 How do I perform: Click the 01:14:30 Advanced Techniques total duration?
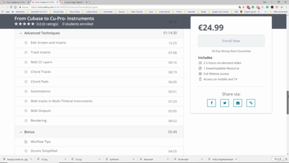point(170,33)
